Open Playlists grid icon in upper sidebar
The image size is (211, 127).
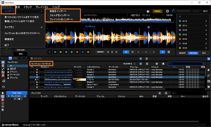coord(3,66)
